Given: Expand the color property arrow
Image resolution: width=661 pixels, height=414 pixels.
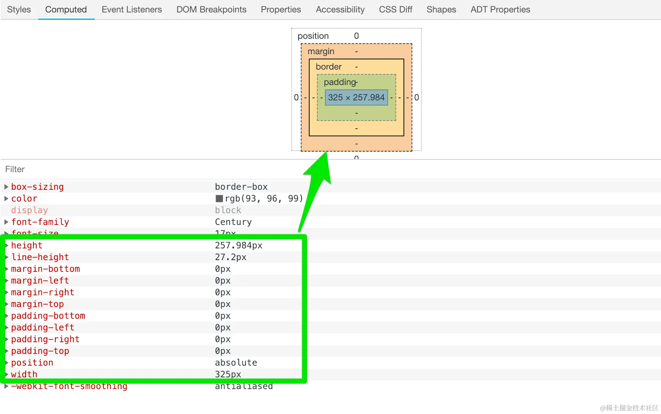Looking at the screenshot, I should click(x=6, y=199).
